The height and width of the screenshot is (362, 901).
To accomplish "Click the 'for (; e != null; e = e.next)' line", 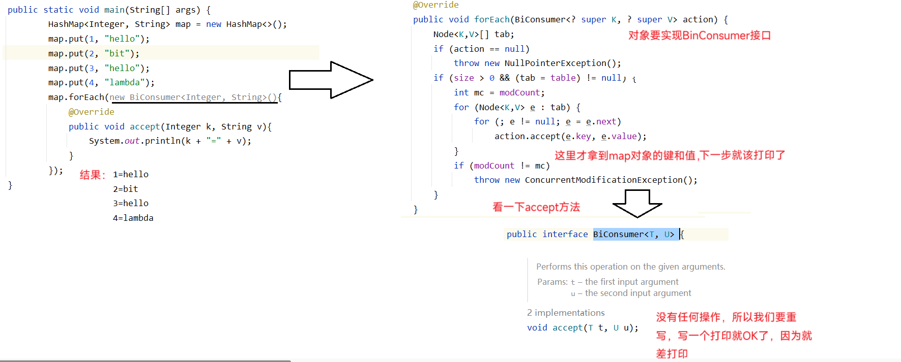I will [x=547, y=122].
